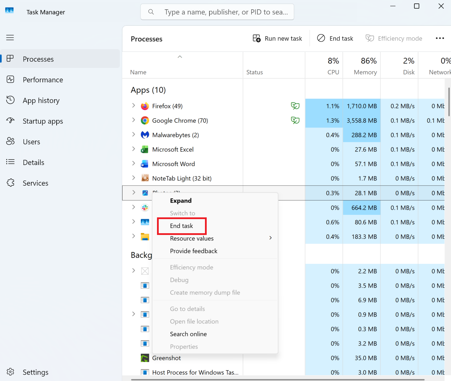This screenshot has height=381, width=451.
Task: Click the Performance sidebar icon
Action: pyautogui.click(x=10, y=79)
